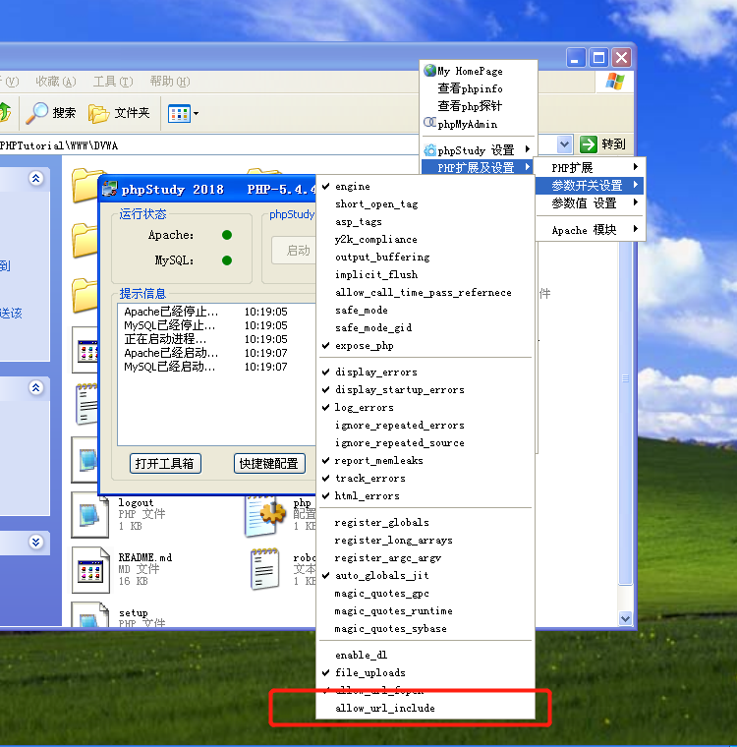737x747 pixels.
Task: Open the 参数值 设置 submenu
Action: 591,202
